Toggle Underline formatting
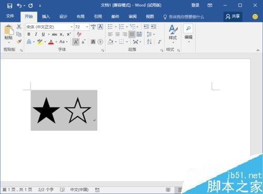 tap(43, 34)
